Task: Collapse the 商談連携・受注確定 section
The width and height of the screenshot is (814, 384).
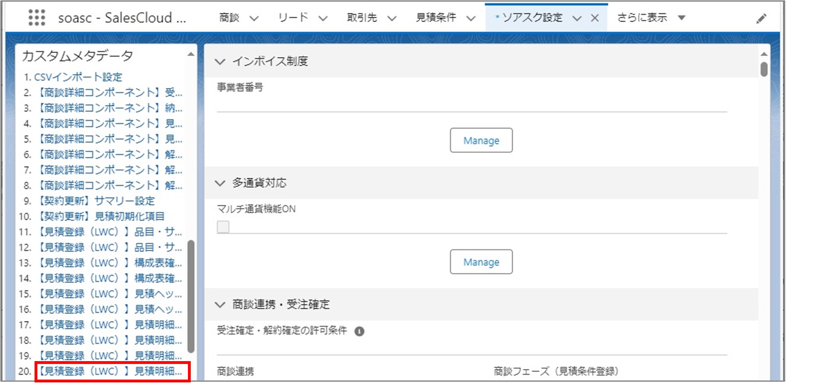Action: [220, 305]
